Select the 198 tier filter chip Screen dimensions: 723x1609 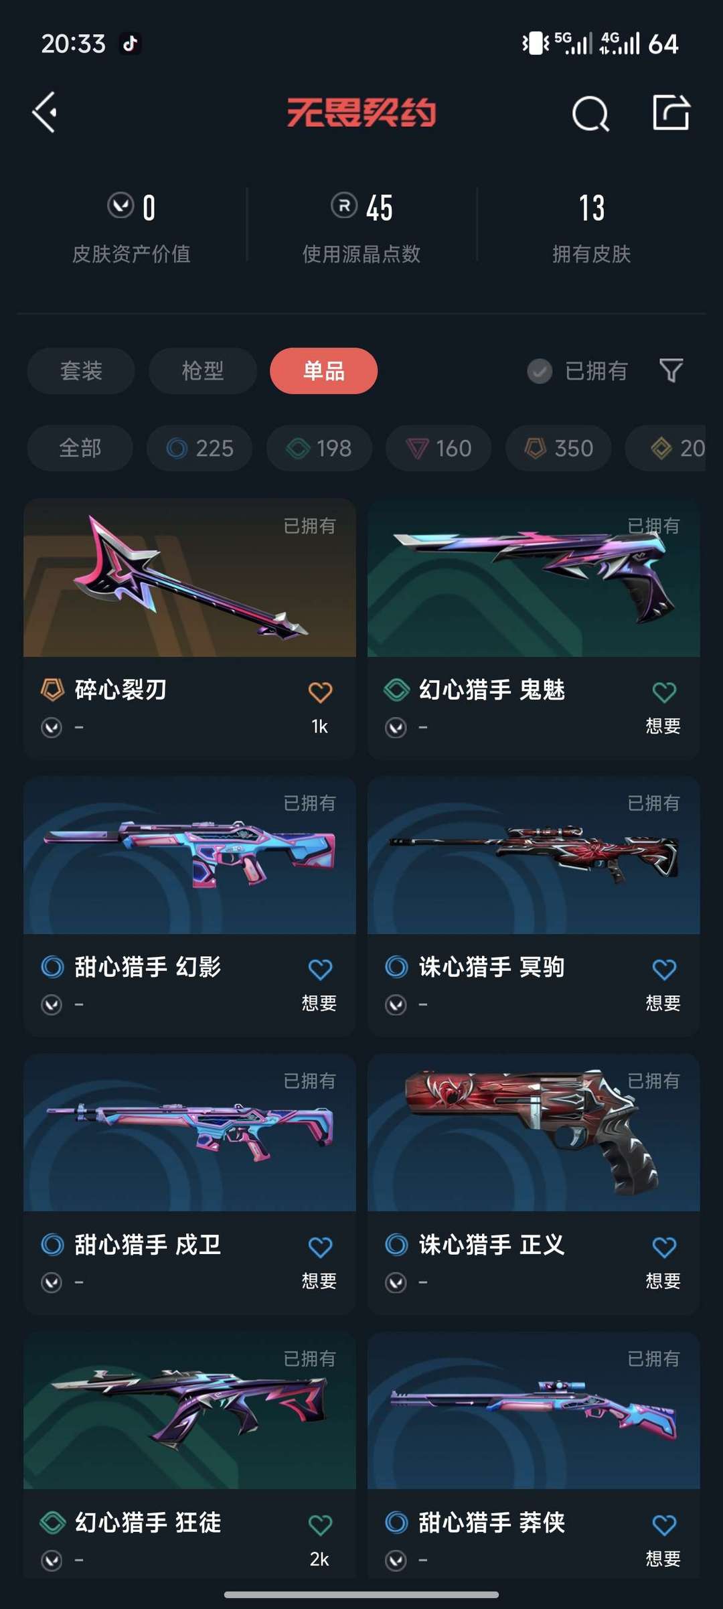click(319, 448)
